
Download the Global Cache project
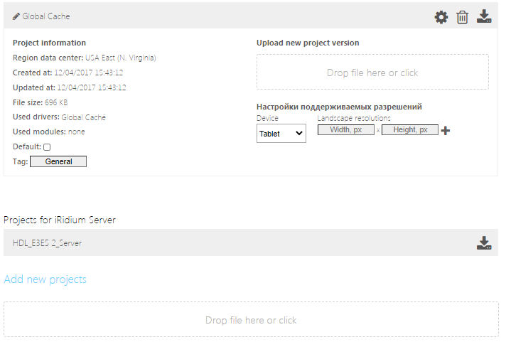[x=484, y=16]
